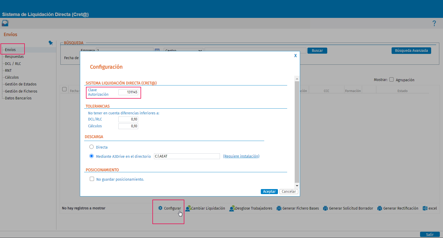This screenshot has width=443, height=238.
Task: Click the Cálculos tolerance field
Action: pos(128,126)
